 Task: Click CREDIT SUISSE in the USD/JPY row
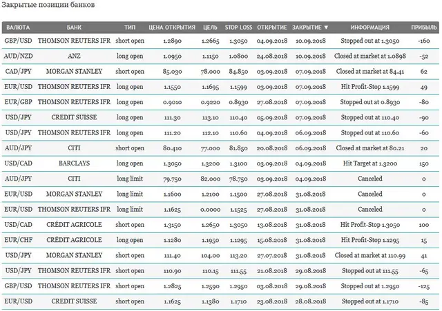[x=74, y=117]
